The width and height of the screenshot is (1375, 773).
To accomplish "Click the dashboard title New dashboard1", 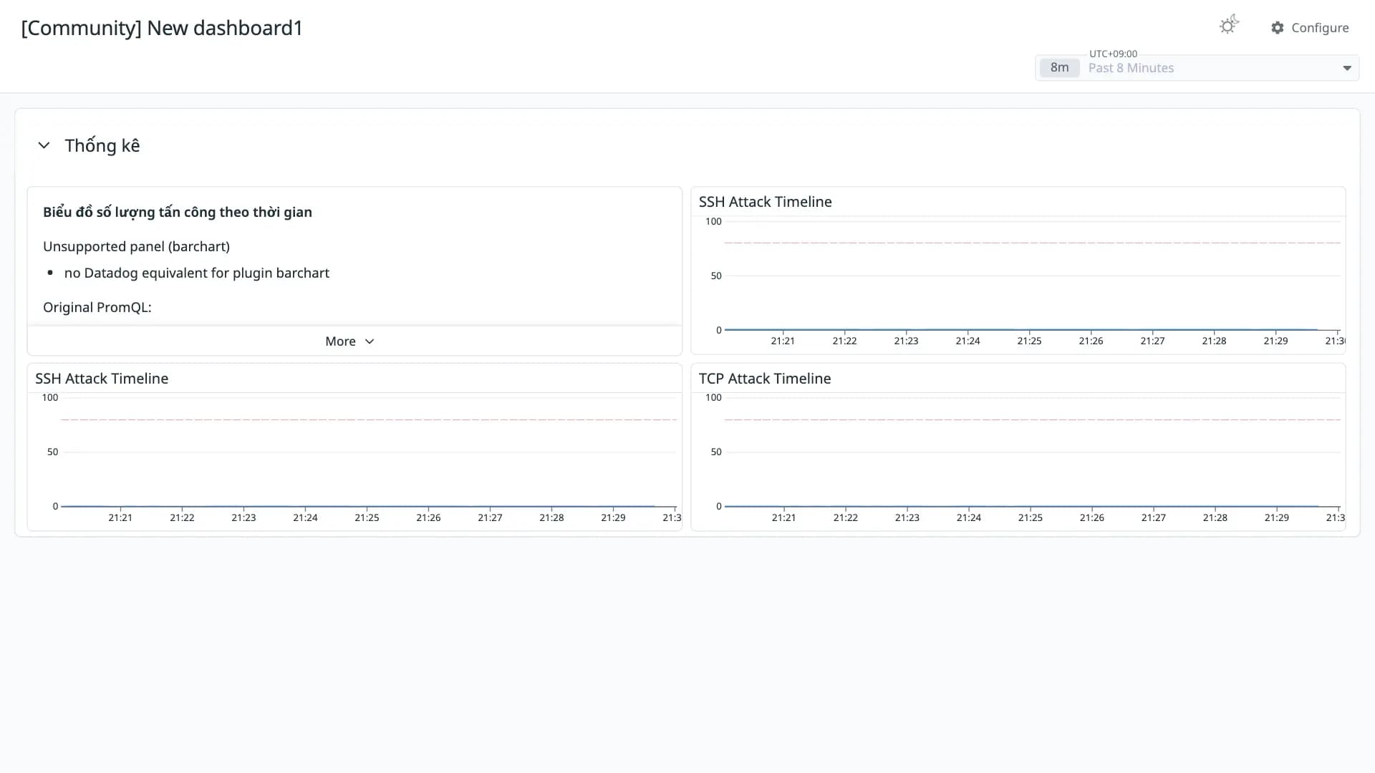I will (162, 28).
